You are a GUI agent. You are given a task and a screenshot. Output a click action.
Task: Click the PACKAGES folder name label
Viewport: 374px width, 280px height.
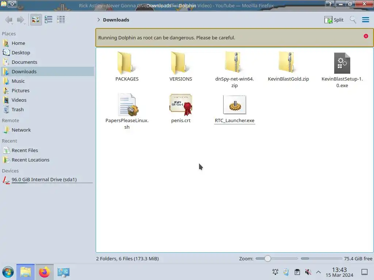[x=127, y=79]
